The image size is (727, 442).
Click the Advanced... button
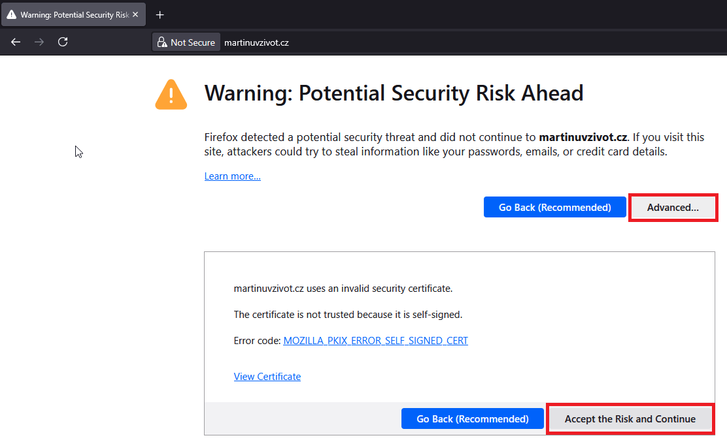point(673,207)
